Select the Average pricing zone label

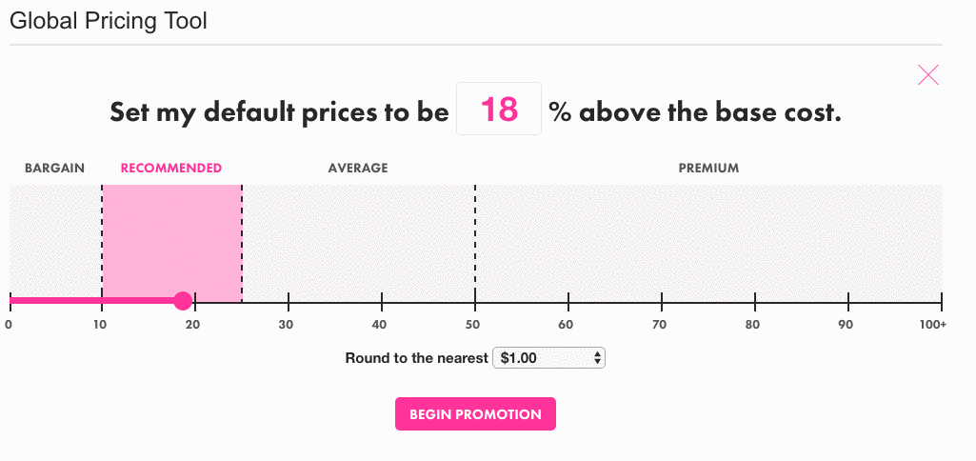358,169
